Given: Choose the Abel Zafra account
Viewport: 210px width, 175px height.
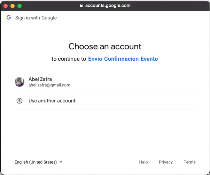Looking at the screenshot, I should click(105, 82).
